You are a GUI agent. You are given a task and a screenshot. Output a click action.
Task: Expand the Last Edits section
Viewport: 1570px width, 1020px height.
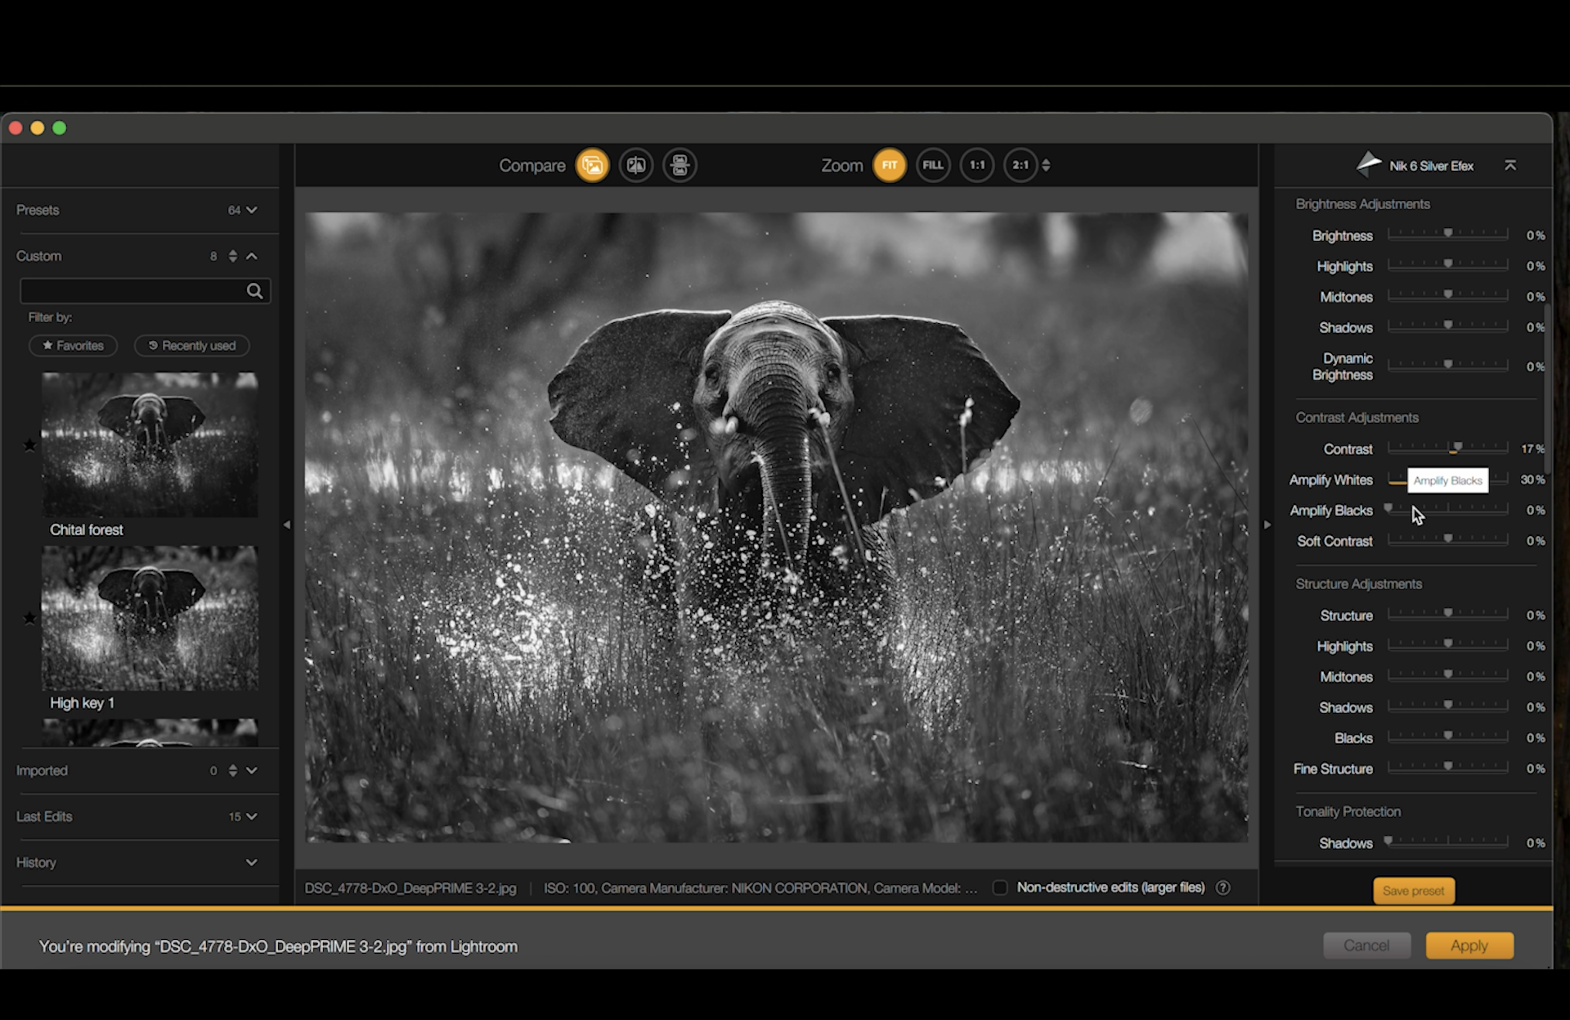coord(251,816)
